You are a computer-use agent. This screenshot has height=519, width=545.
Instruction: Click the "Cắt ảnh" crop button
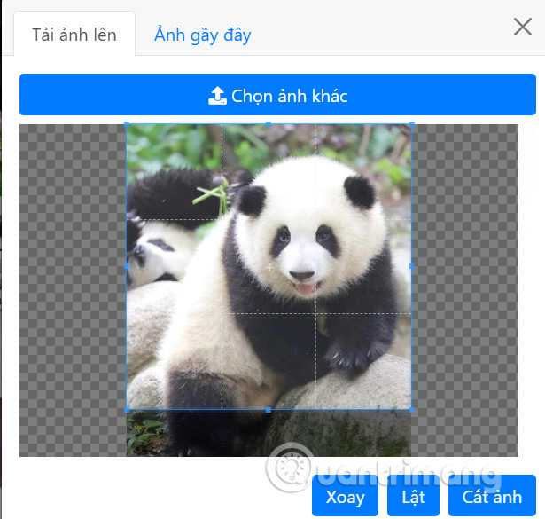[492, 495]
